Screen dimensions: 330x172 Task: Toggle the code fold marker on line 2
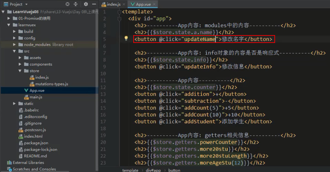coord(119,19)
